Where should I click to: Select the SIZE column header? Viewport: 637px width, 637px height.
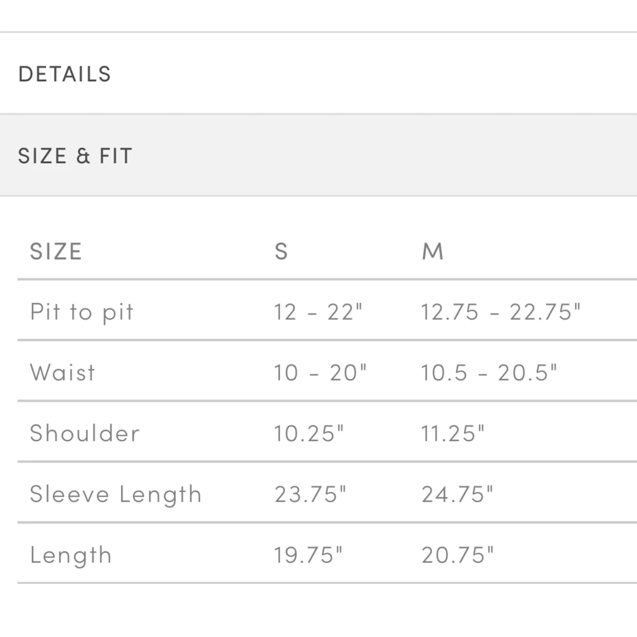pos(56,251)
